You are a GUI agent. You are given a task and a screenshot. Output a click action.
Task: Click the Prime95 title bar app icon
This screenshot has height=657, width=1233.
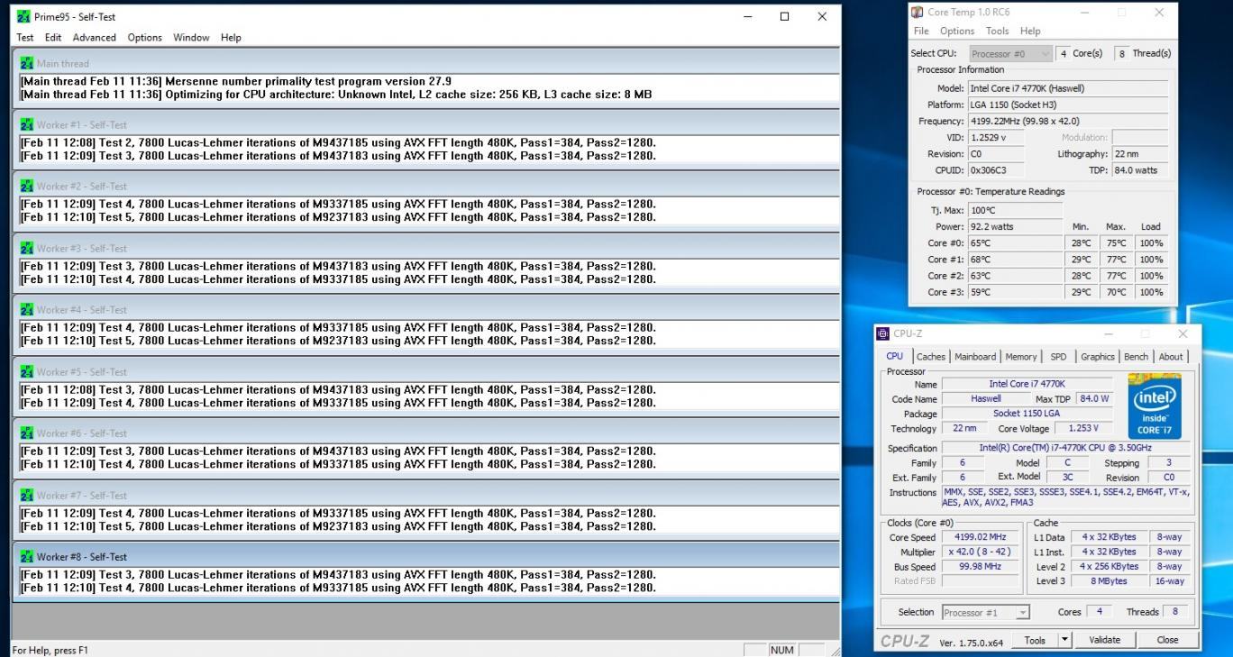(x=25, y=16)
